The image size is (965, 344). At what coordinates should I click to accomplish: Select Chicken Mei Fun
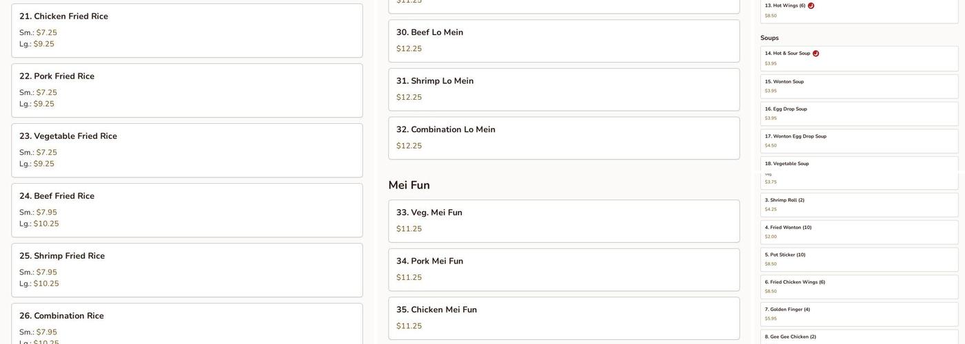[x=564, y=318]
